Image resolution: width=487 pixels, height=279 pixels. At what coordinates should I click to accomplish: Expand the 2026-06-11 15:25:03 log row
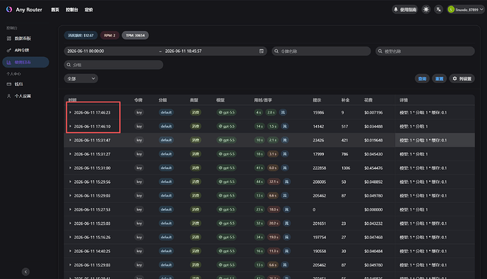click(x=70, y=223)
